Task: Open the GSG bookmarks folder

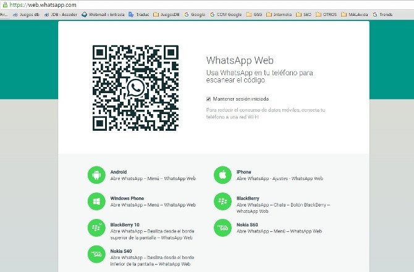Action: [254, 15]
